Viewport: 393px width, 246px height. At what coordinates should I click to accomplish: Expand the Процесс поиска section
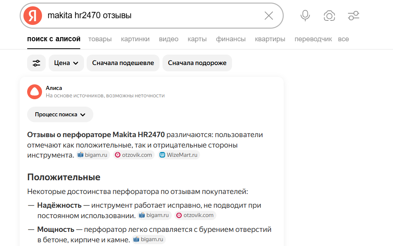click(60, 114)
